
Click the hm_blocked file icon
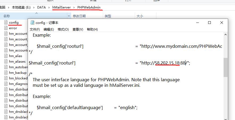click(6, 78)
